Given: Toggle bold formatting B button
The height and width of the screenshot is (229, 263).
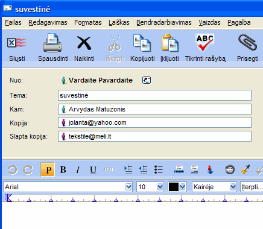Looking at the screenshot, I should coord(63,170).
